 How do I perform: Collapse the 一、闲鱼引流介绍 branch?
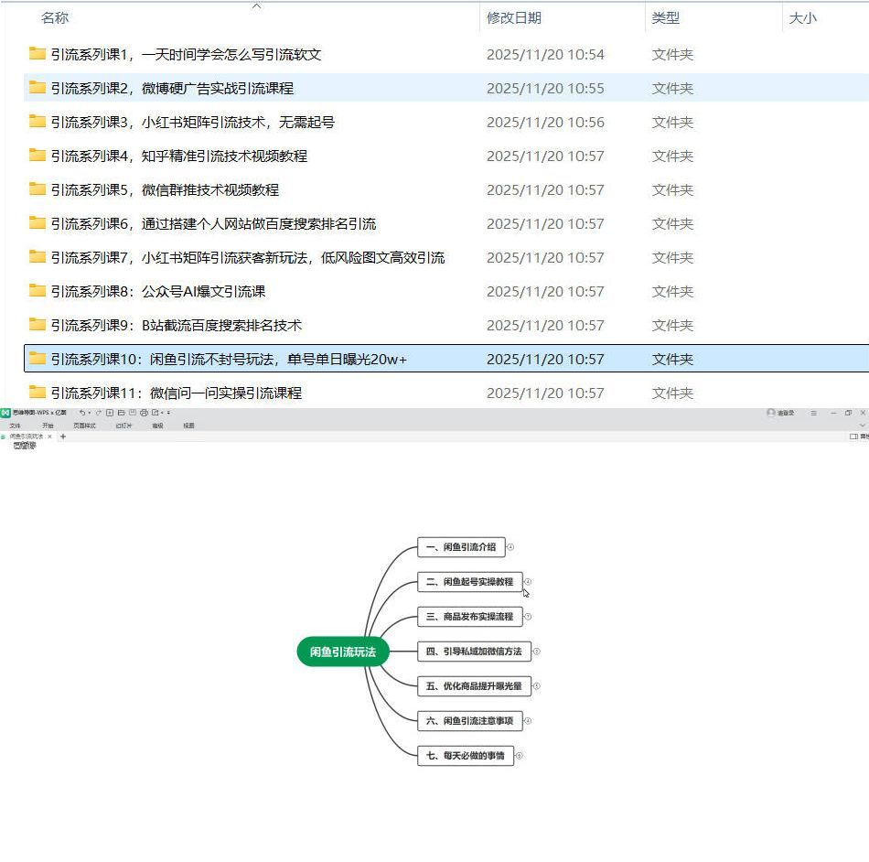click(x=510, y=547)
